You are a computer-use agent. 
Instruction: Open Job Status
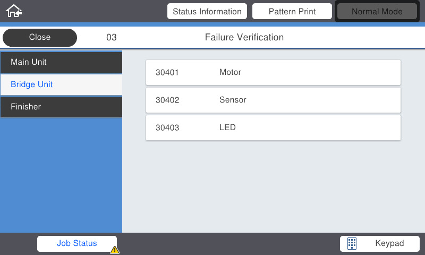(77, 243)
